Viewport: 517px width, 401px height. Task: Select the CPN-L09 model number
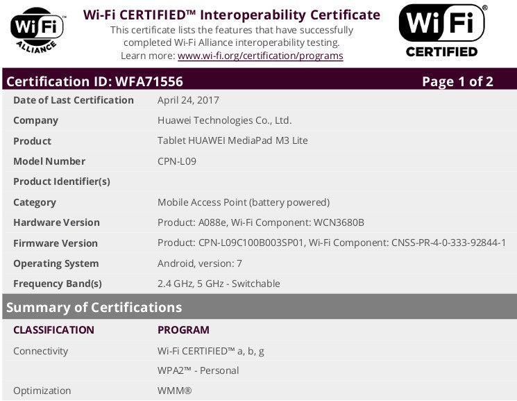click(177, 161)
